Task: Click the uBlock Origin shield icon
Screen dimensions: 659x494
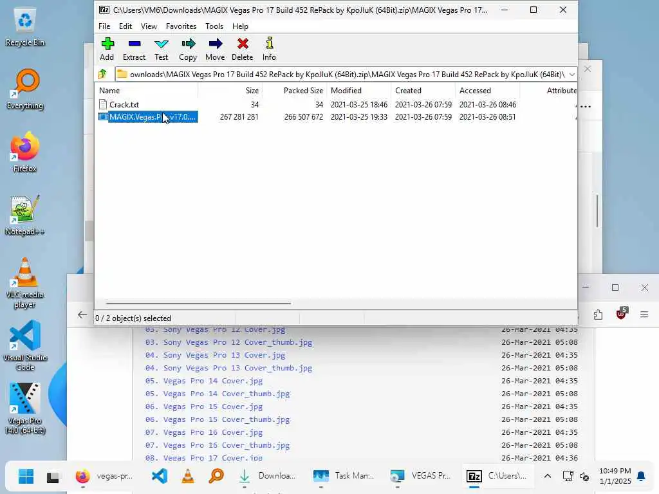Action: 621,313
